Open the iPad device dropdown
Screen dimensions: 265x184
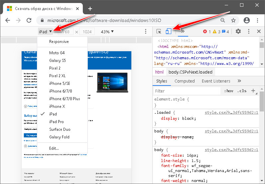[x=45, y=32]
